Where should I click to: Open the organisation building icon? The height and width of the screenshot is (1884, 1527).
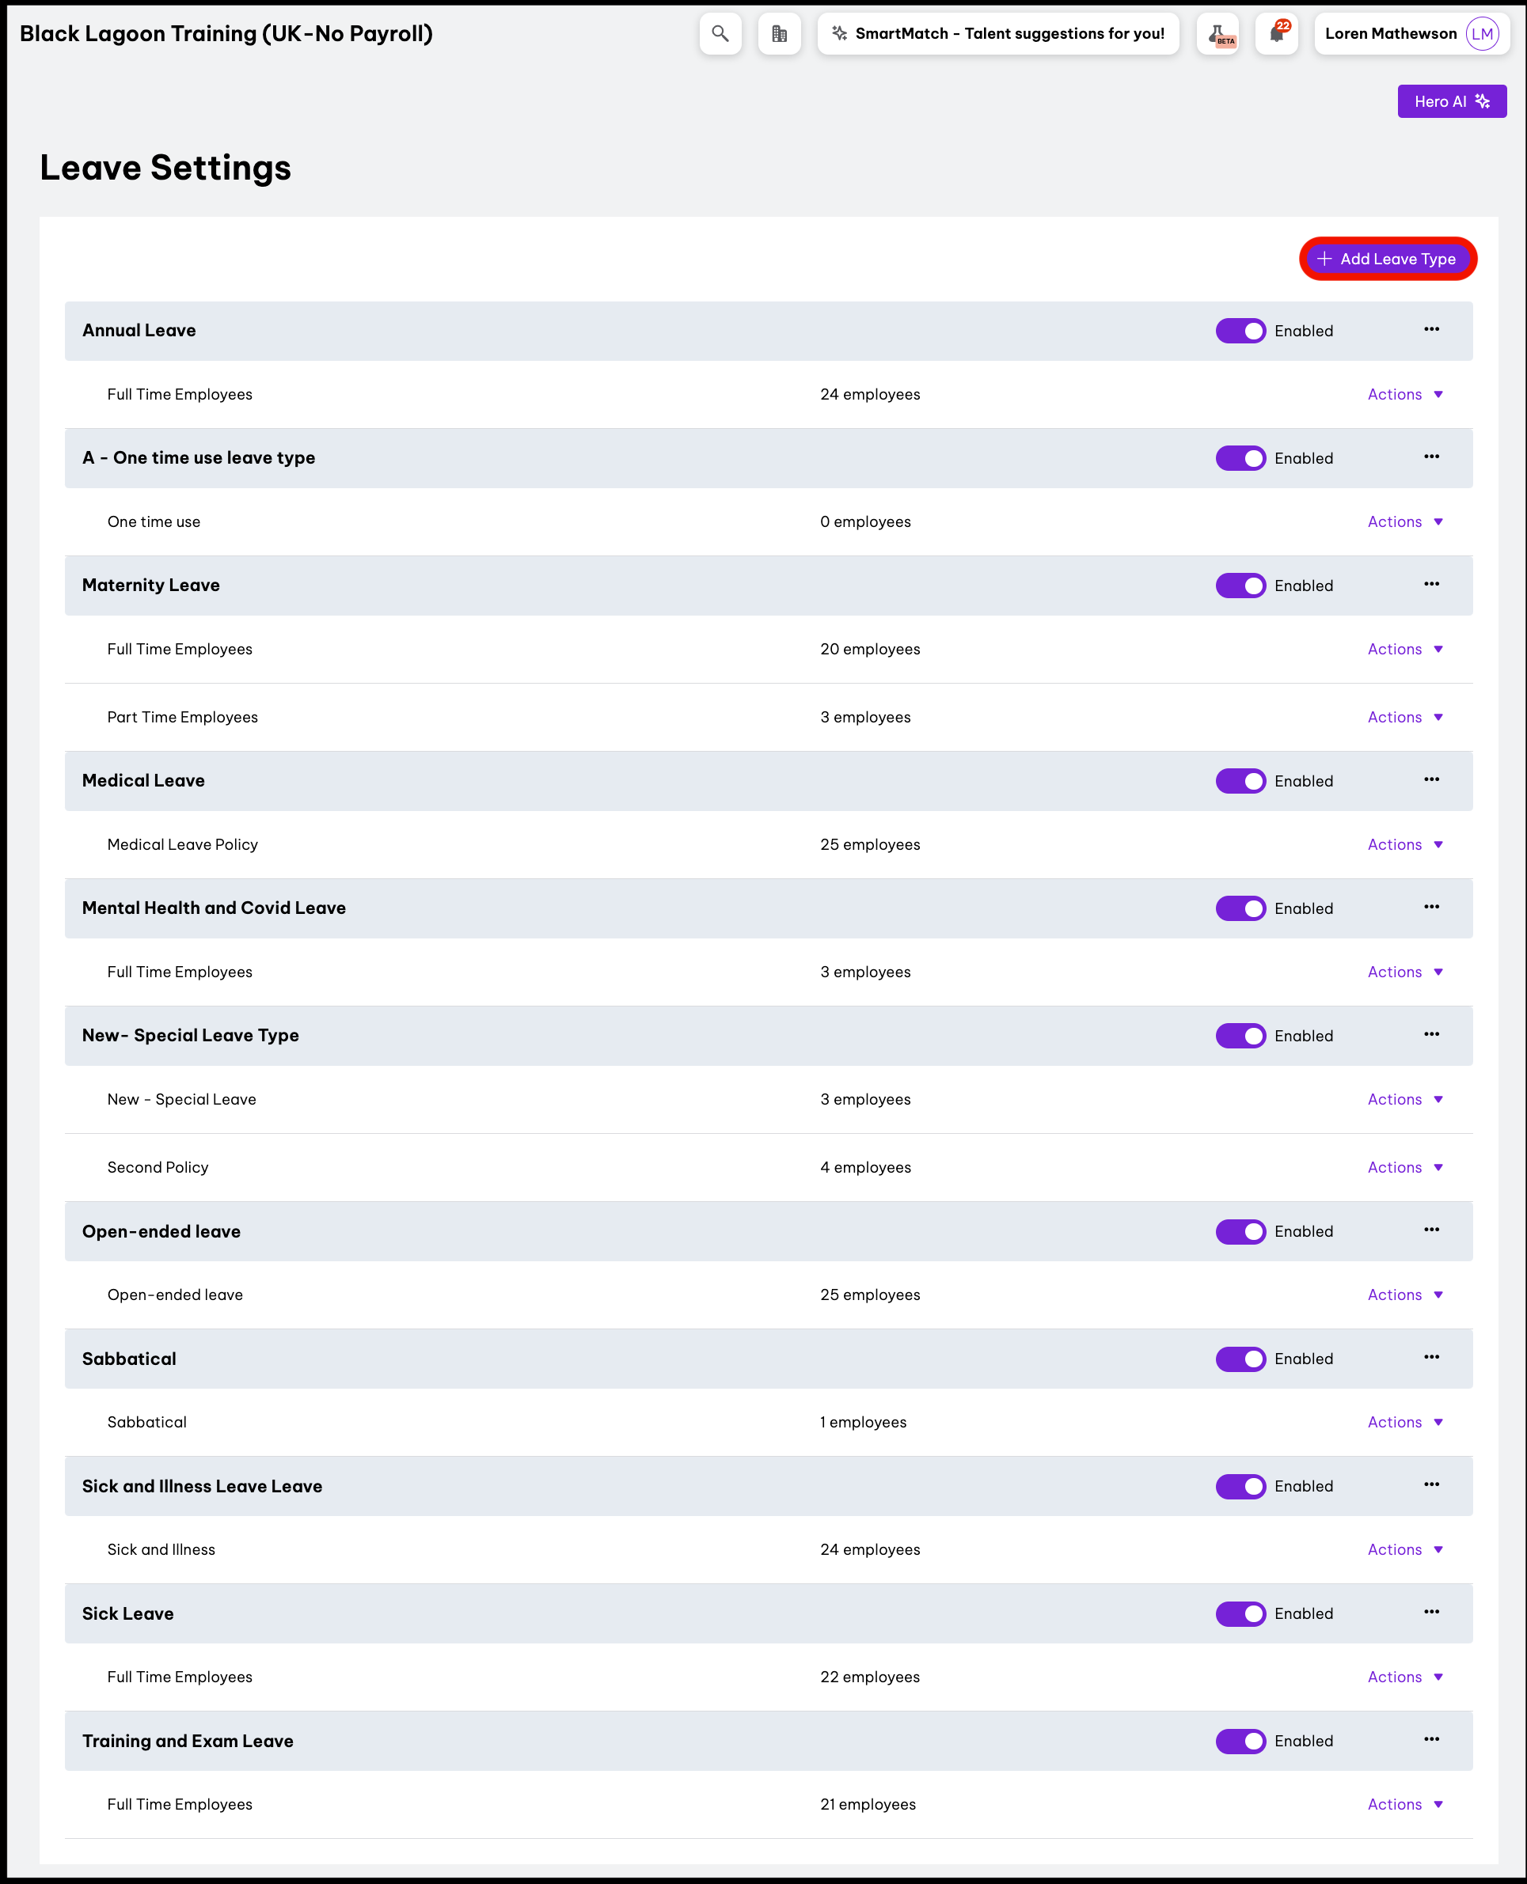pyautogui.click(x=778, y=33)
